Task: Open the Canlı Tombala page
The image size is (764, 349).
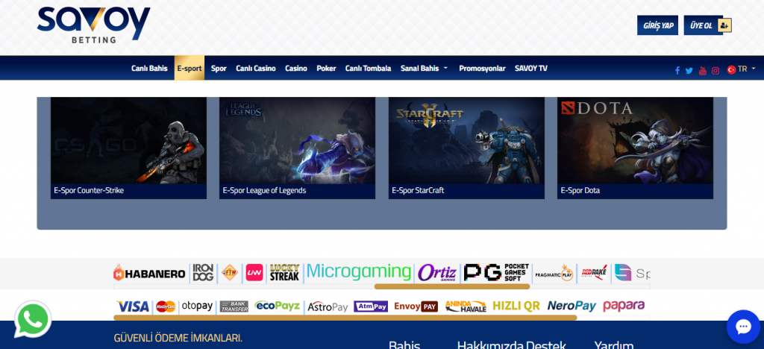Action: coord(369,68)
